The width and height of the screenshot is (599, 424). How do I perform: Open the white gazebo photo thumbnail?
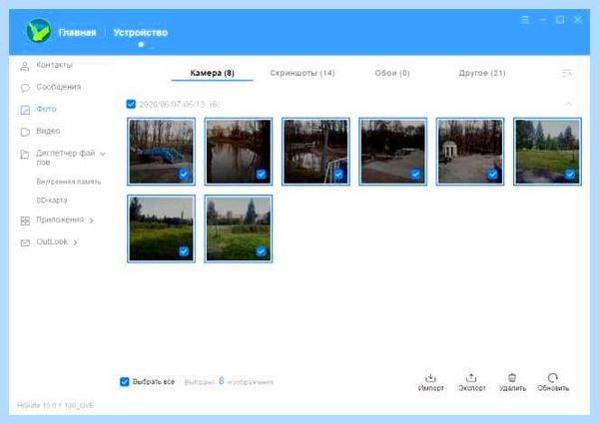tap(470, 151)
